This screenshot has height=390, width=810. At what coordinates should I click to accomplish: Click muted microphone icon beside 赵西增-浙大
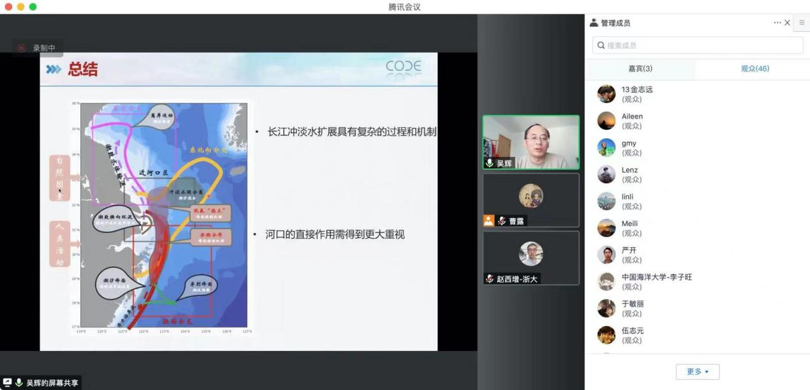coord(490,279)
